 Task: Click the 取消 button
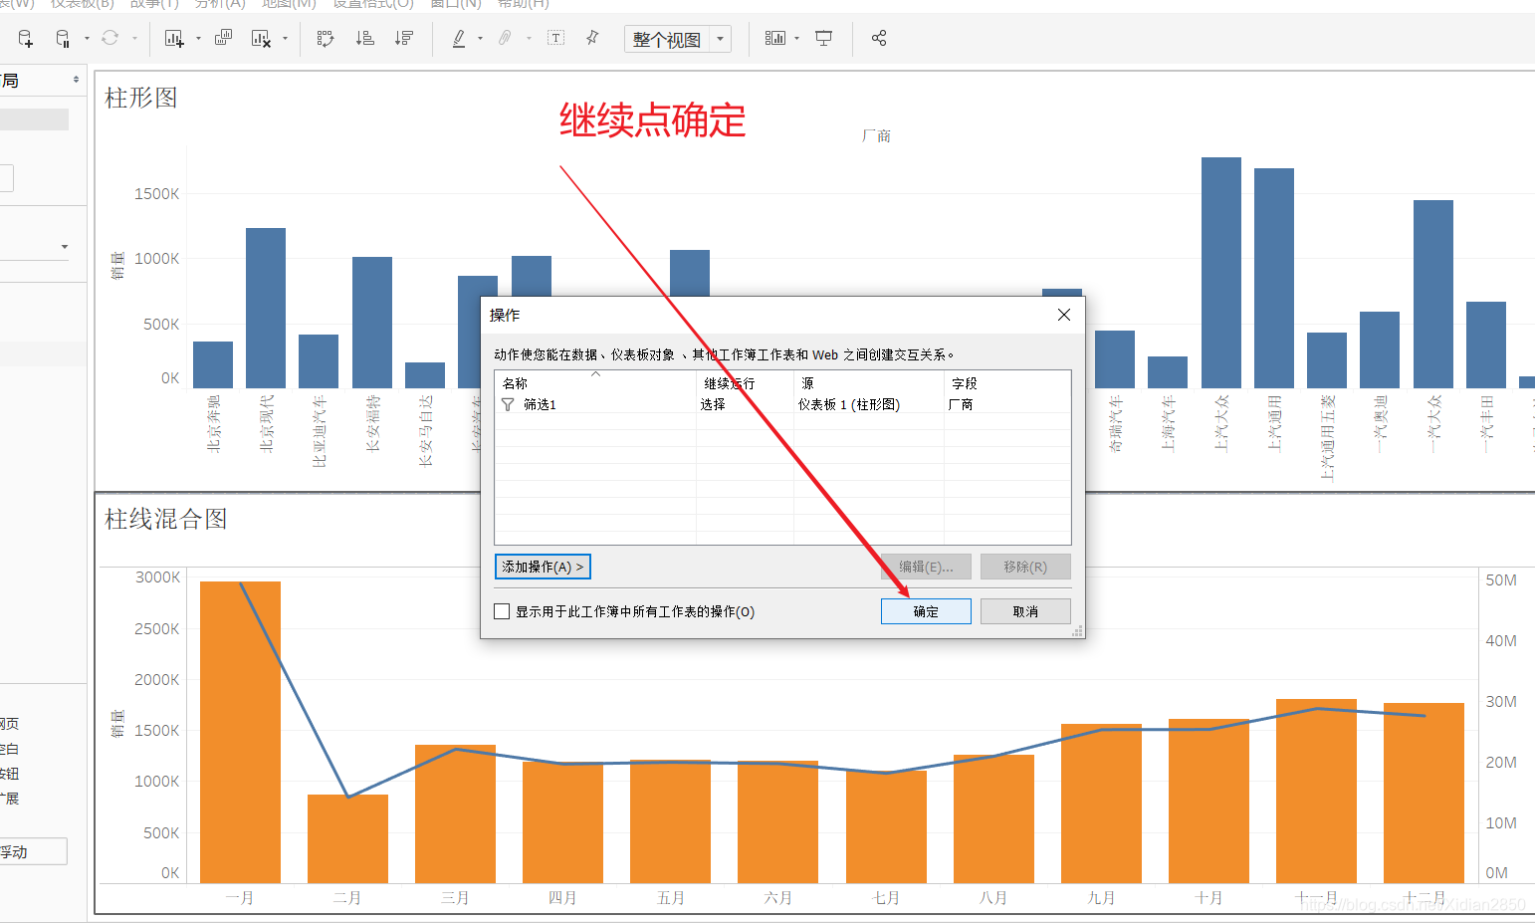pos(1025,611)
